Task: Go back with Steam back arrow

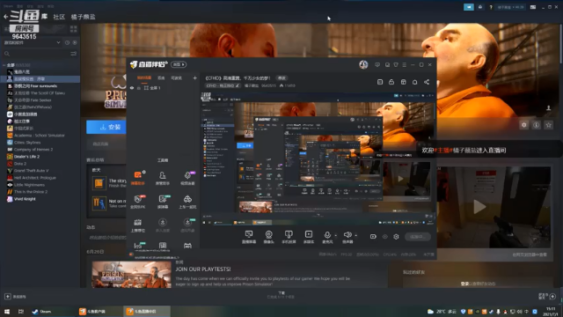Action: (x=6, y=17)
